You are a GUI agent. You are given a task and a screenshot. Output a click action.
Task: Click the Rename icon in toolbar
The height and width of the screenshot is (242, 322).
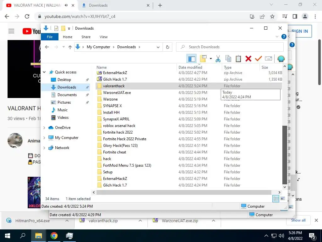(269, 59)
